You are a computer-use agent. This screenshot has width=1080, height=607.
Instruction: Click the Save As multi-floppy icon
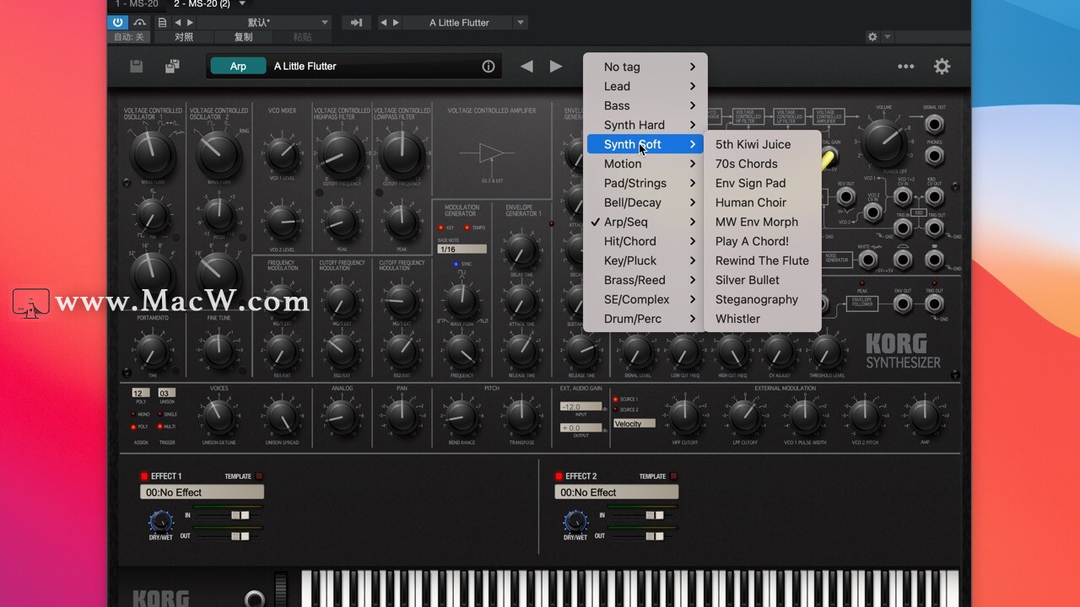(x=172, y=66)
